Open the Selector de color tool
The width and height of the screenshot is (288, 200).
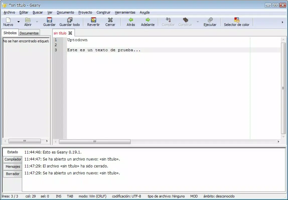237,22
